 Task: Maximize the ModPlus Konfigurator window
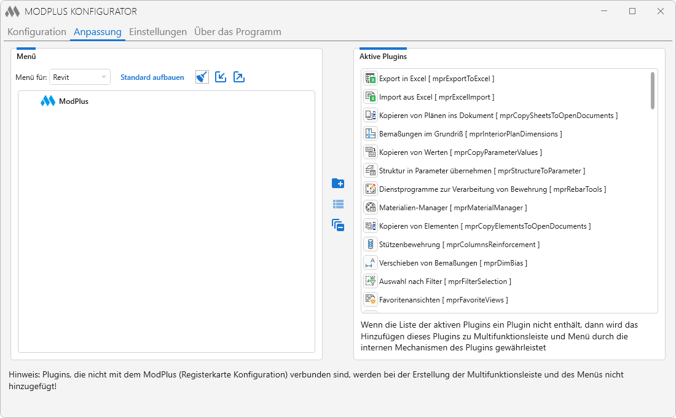pos(632,11)
